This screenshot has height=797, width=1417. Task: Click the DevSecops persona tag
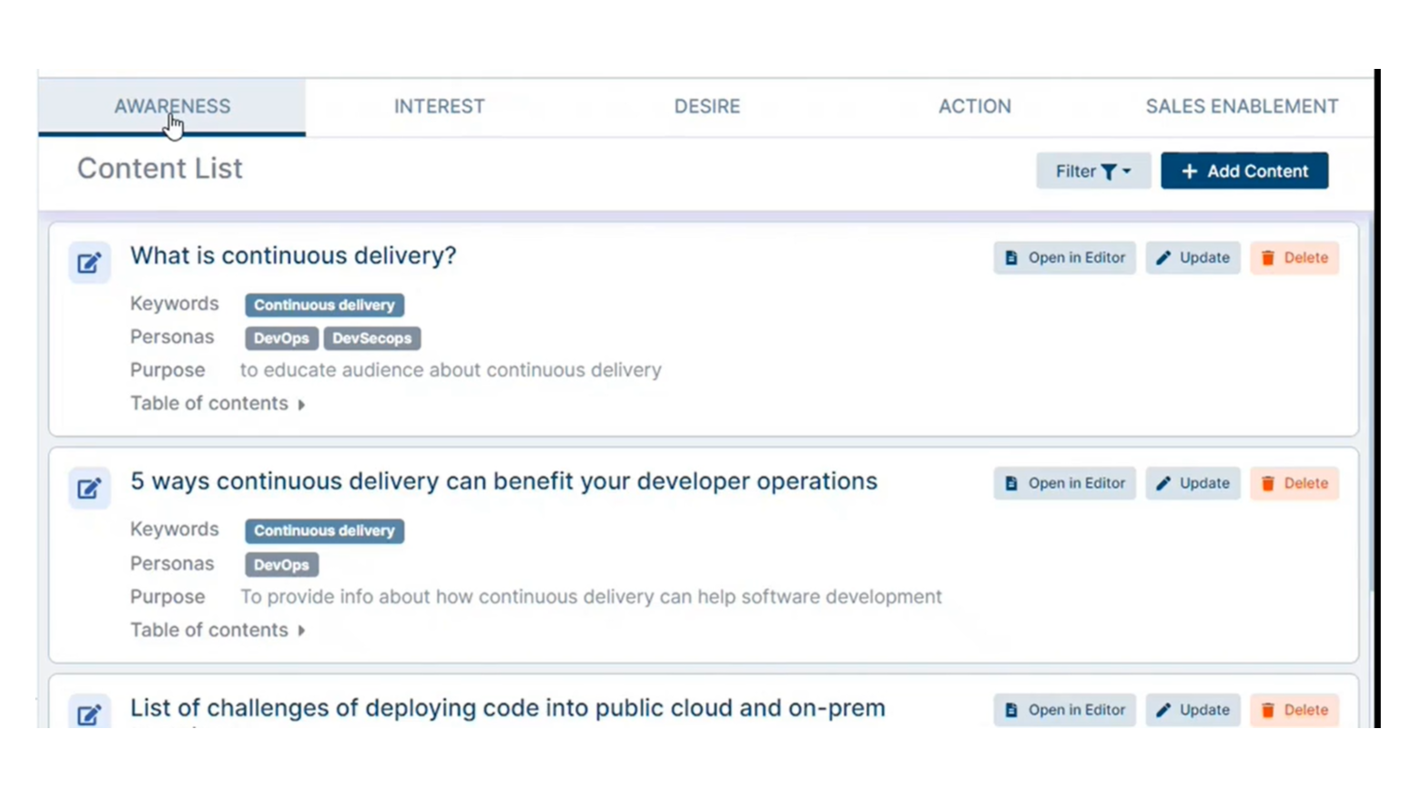pos(372,338)
